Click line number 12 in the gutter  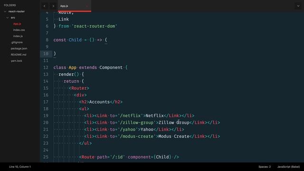coord(46,67)
